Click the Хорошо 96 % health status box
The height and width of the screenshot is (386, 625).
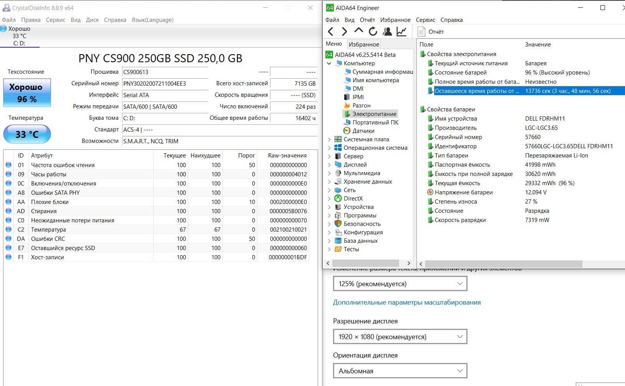(27, 93)
